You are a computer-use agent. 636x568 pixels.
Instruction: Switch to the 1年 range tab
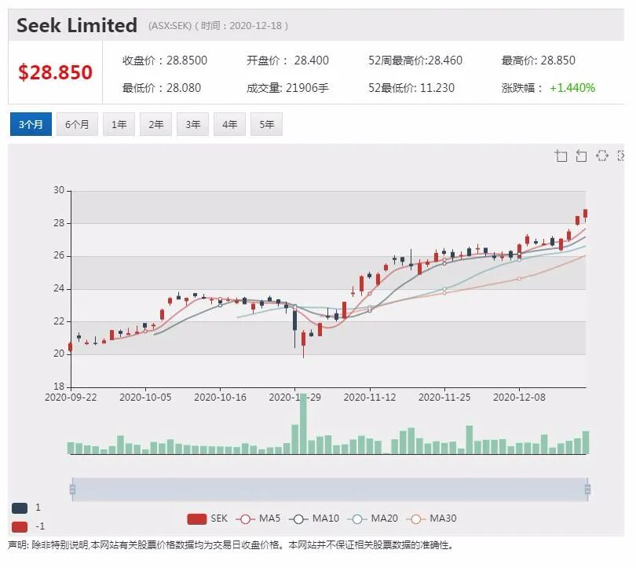click(x=119, y=124)
